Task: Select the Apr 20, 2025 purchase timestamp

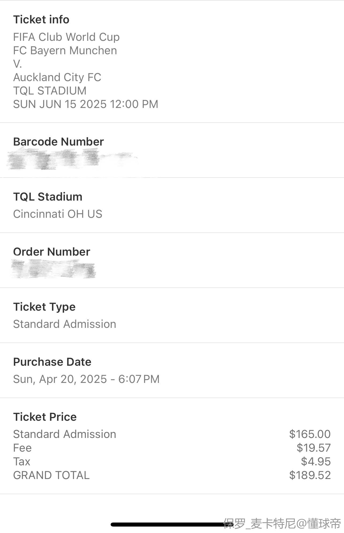Action: 86,379
